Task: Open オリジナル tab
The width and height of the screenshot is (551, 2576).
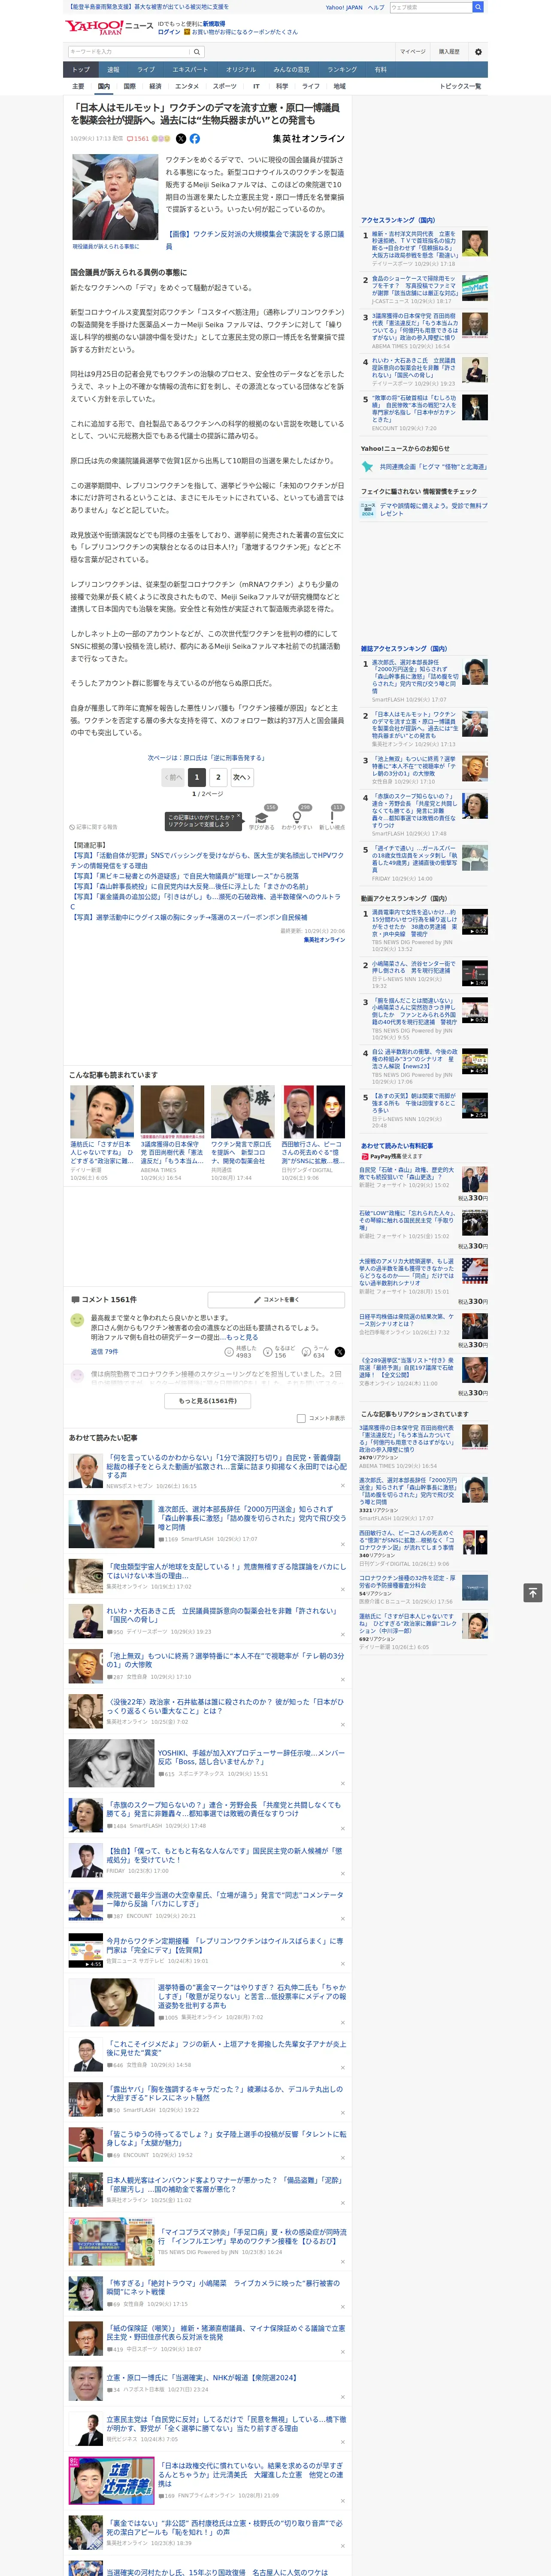Action: 241,69
